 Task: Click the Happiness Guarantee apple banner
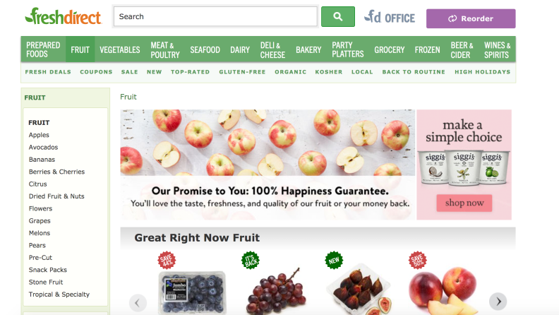(268, 165)
